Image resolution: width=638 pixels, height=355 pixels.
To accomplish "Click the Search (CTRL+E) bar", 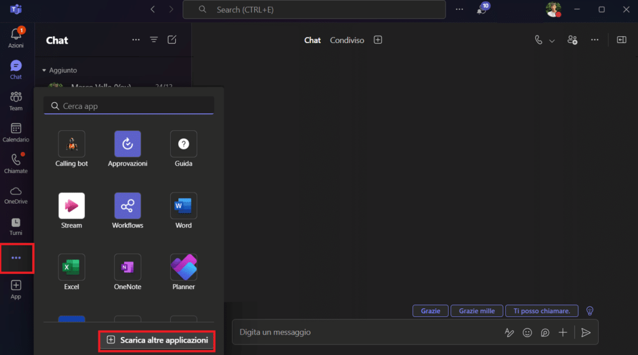I will (x=314, y=9).
